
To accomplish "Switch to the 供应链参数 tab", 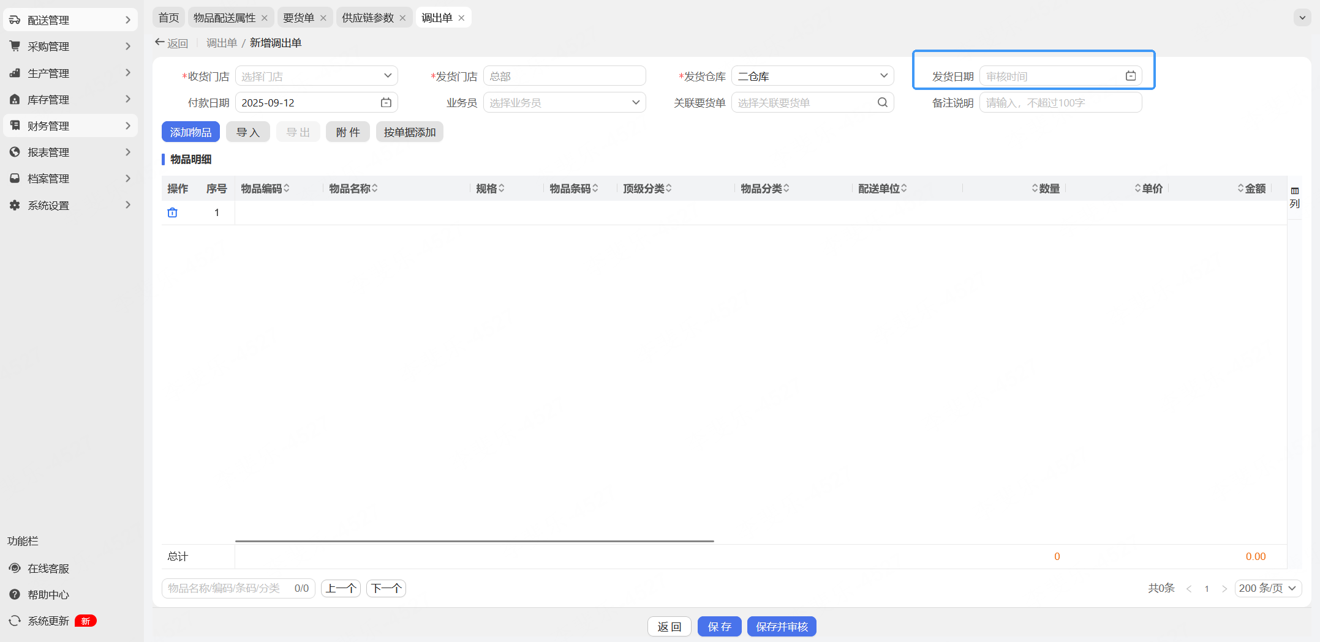I will [x=368, y=18].
